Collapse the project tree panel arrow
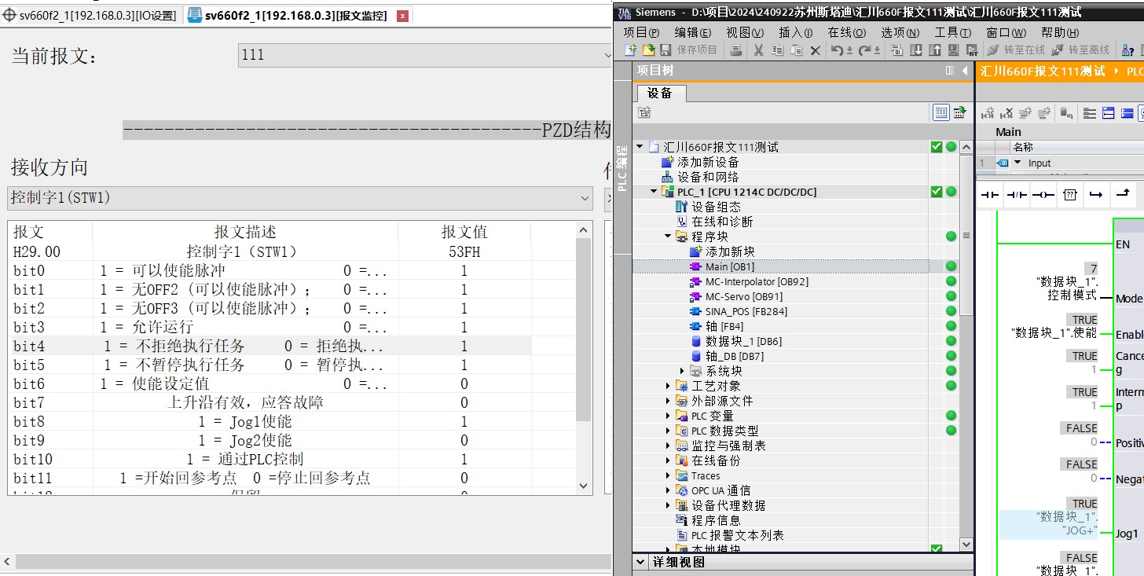This screenshot has width=1144, height=576. 965,71
